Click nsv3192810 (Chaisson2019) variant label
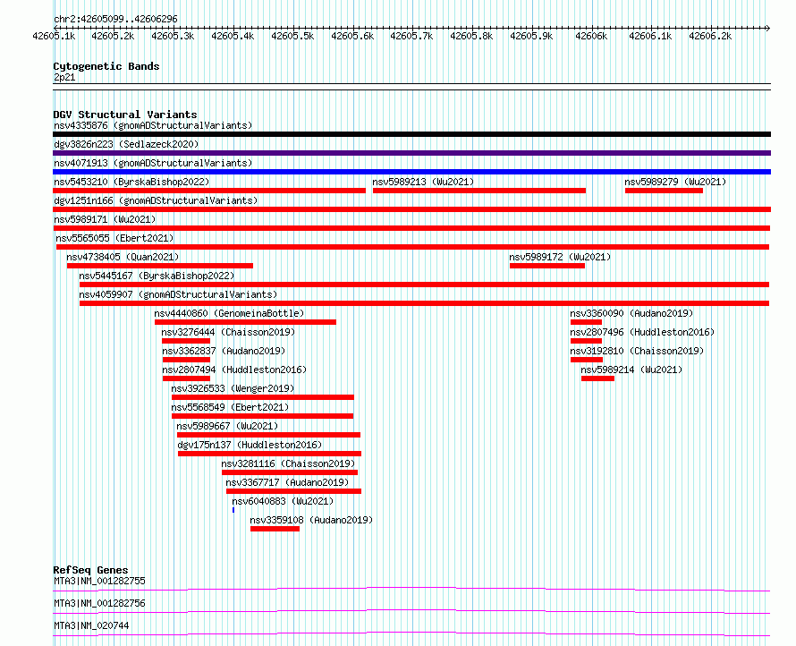The image size is (796, 646). [x=637, y=351]
